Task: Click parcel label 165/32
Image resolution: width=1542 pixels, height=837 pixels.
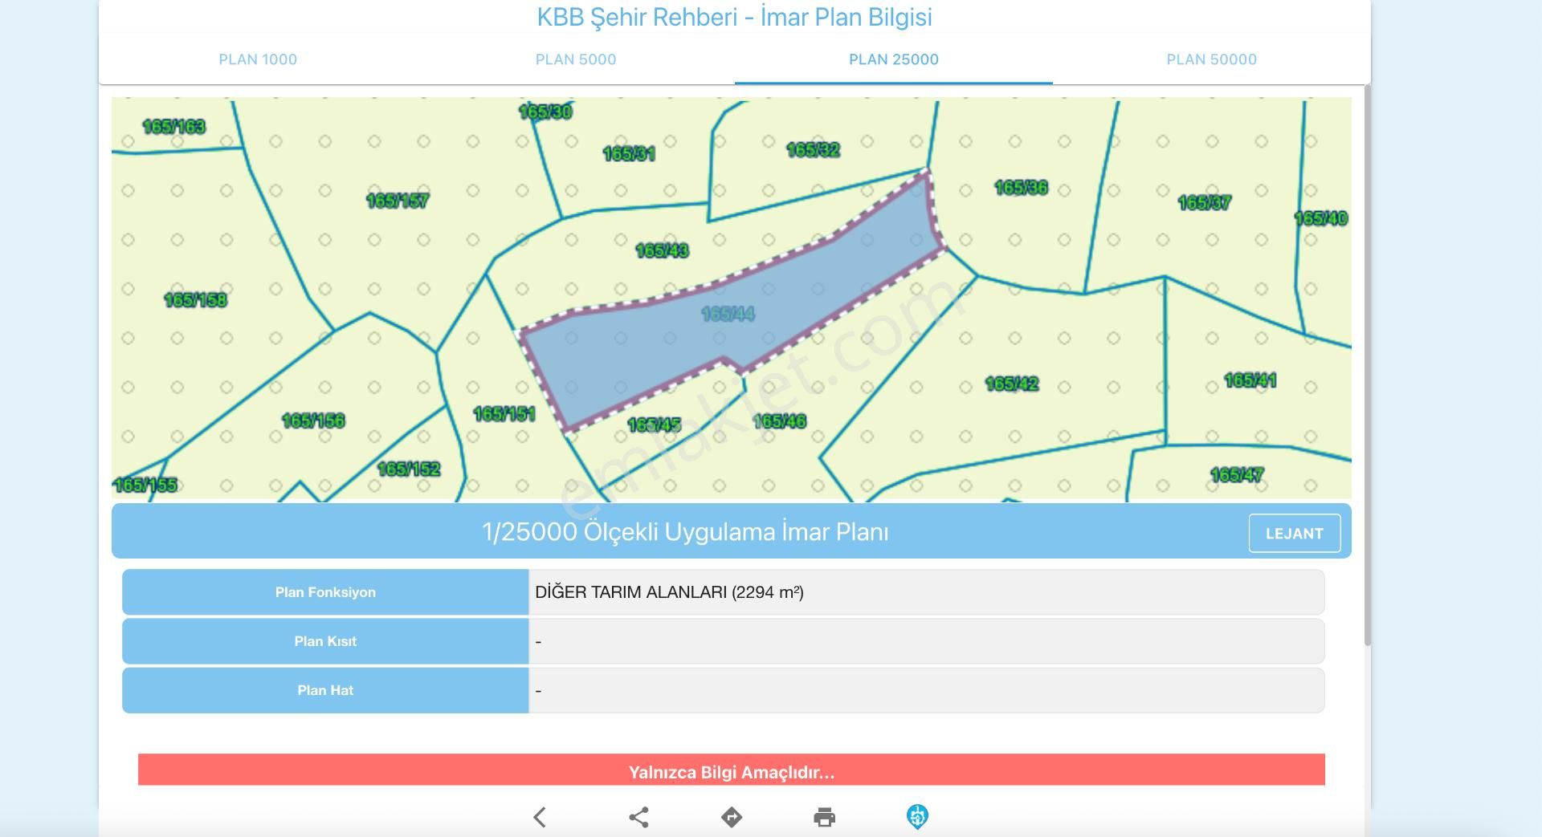Action: tap(813, 150)
